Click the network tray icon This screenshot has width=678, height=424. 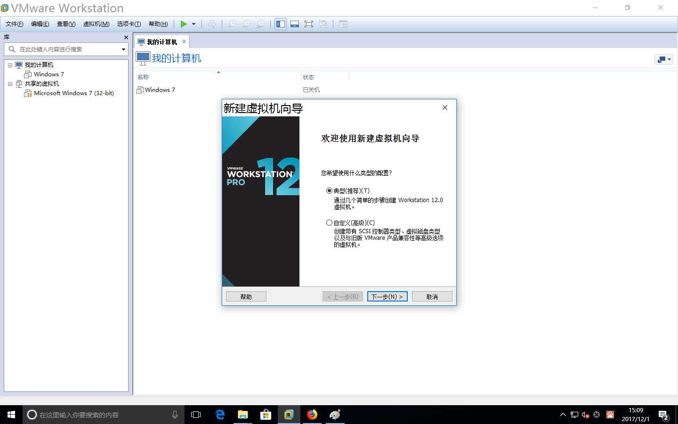pos(574,415)
